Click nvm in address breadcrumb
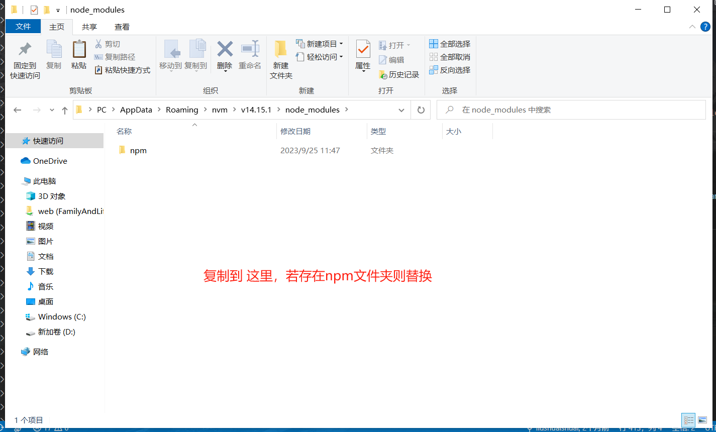This screenshot has width=716, height=432. (220, 110)
